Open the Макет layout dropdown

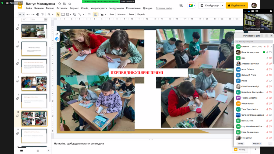121,15
